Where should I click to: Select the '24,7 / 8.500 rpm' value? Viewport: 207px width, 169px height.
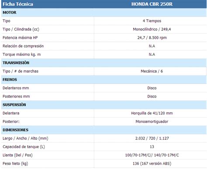click(x=152, y=37)
